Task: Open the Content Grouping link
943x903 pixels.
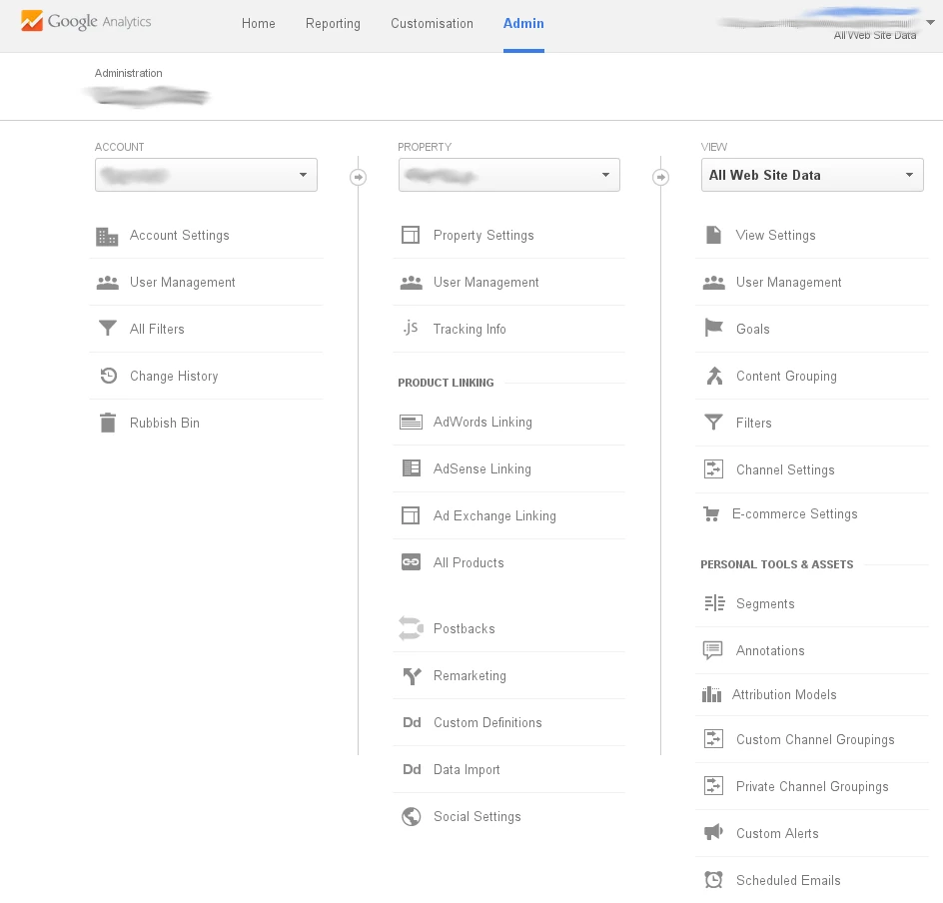Action: [x=786, y=376]
